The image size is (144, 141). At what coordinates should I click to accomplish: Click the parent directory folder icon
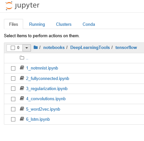coord(22,58)
